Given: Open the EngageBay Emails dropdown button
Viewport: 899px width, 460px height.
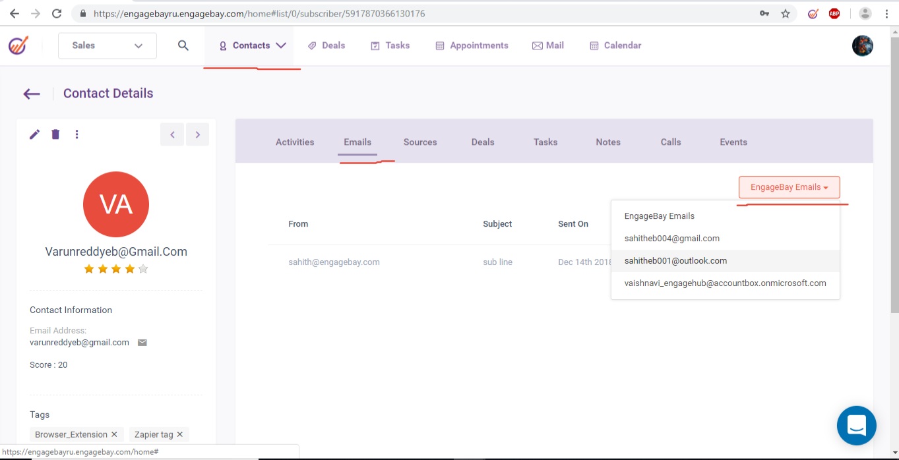Looking at the screenshot, I should click(789, 187).
